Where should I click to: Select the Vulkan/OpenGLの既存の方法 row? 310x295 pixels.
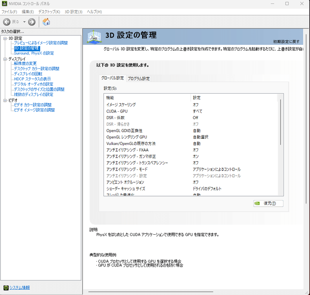(x=191, y=144)
